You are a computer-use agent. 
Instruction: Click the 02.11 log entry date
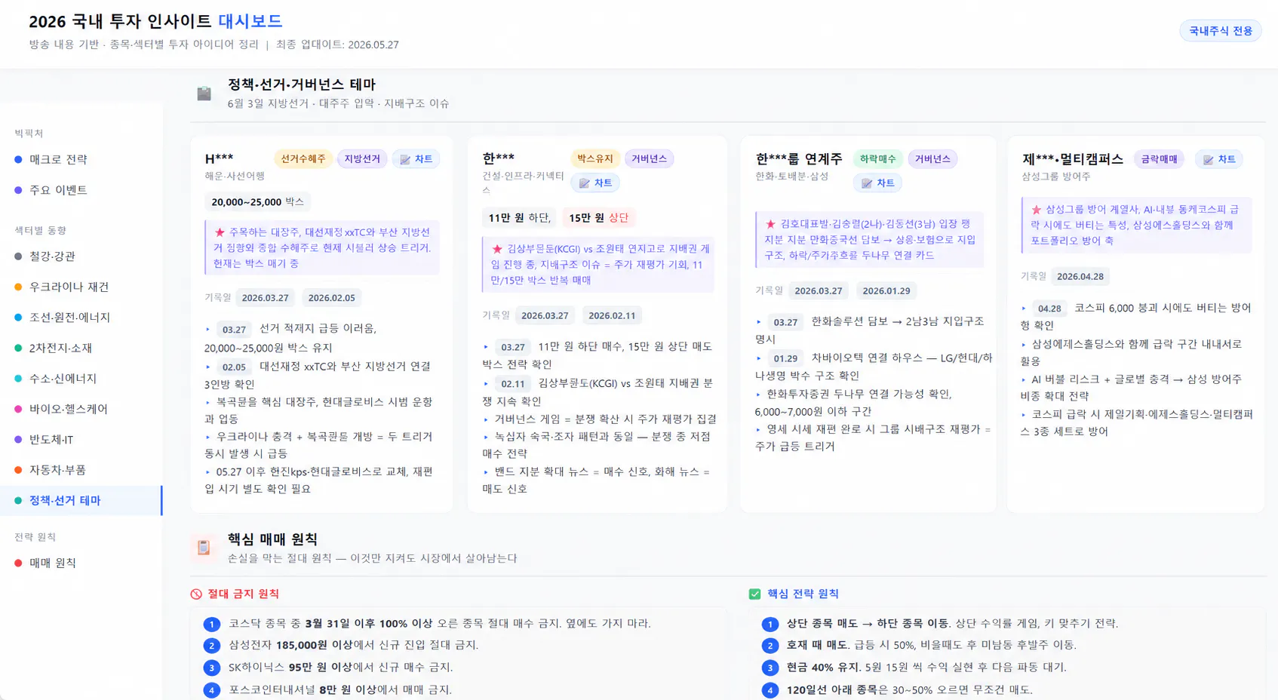click(x=513, y=384)
